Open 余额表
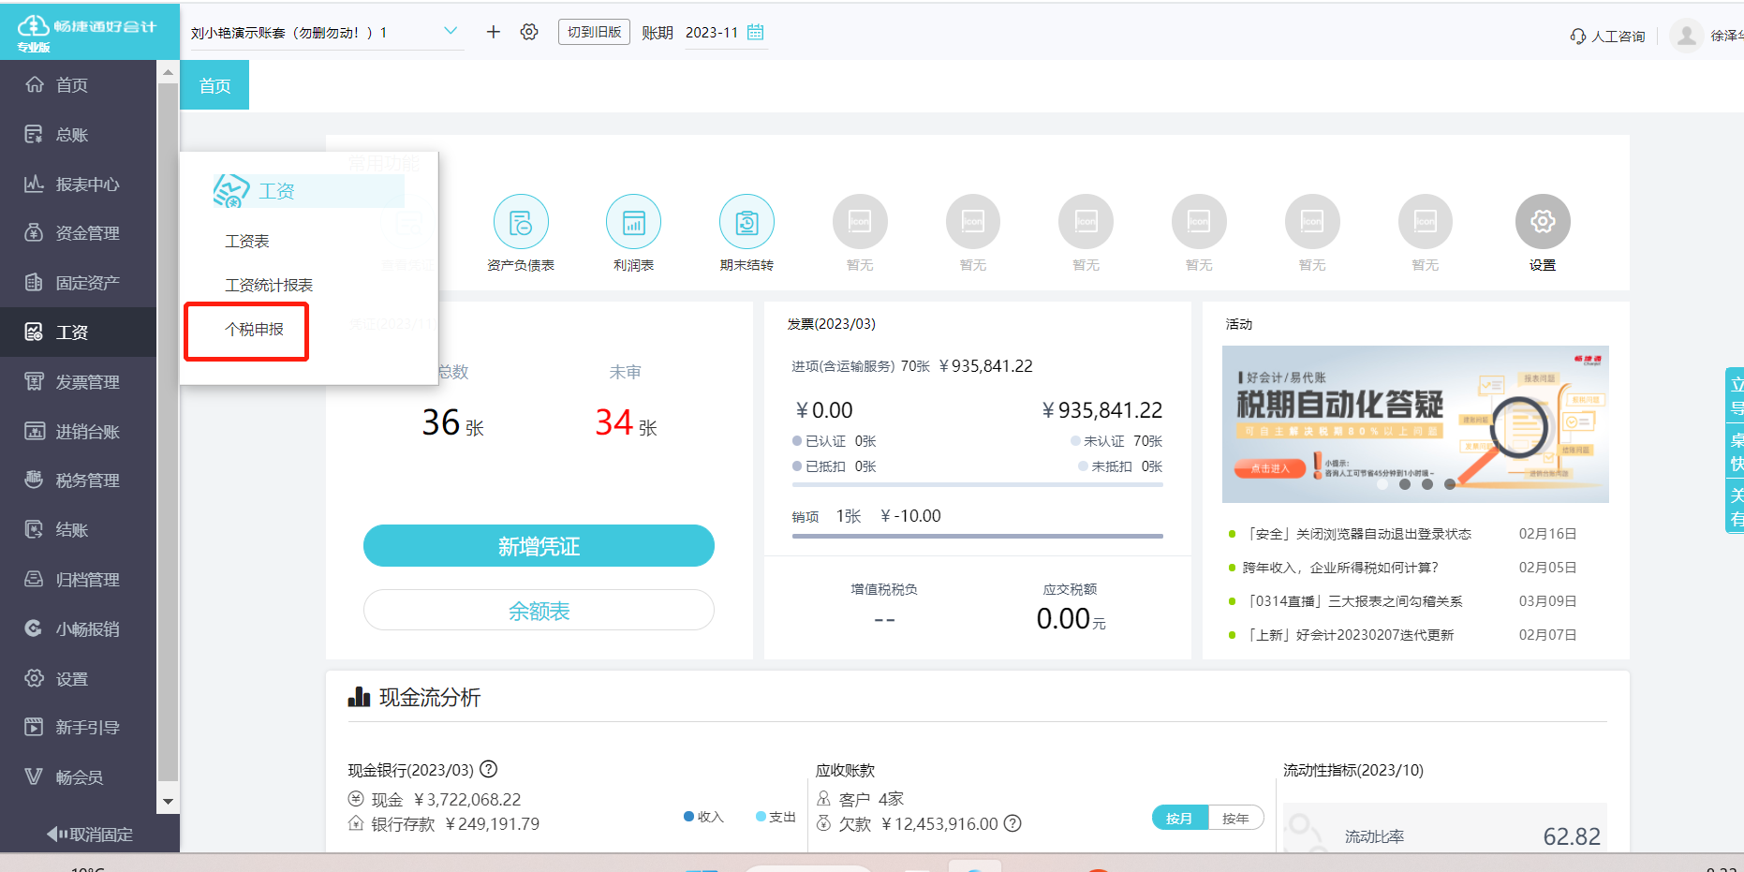 (539, 610)
